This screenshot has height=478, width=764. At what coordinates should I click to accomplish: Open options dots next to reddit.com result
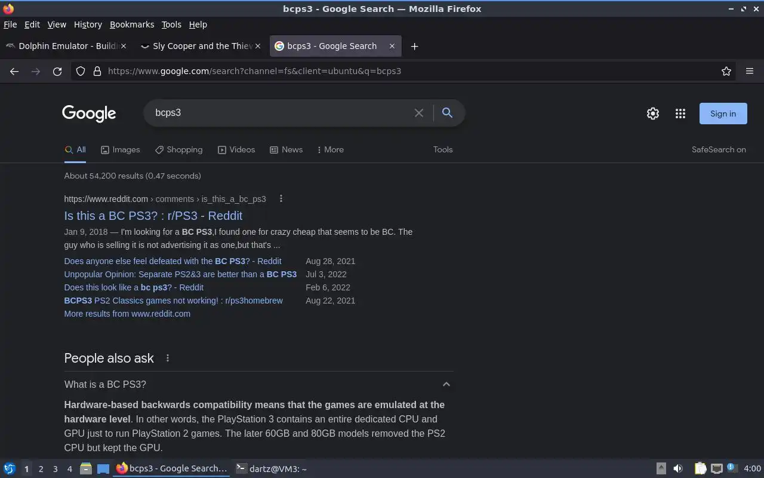click(281, 199)
